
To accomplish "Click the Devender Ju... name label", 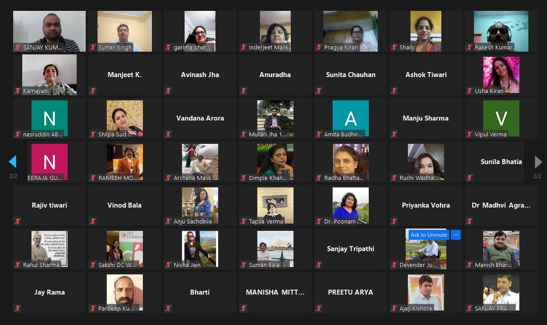I will point(419,265).
